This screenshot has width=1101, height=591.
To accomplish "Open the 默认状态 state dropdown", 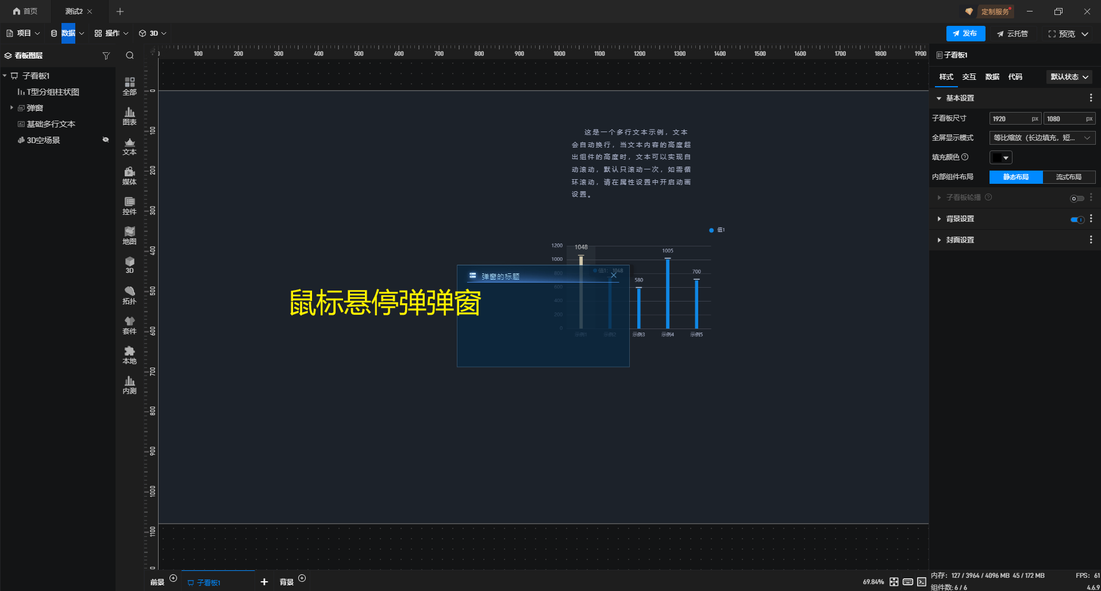I will click(1068, 76).
